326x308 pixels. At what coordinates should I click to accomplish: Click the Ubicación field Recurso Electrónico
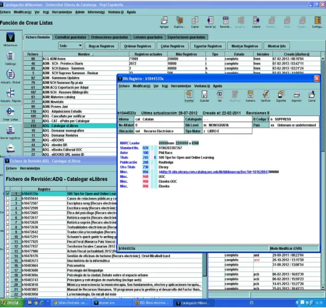[159, 131]
